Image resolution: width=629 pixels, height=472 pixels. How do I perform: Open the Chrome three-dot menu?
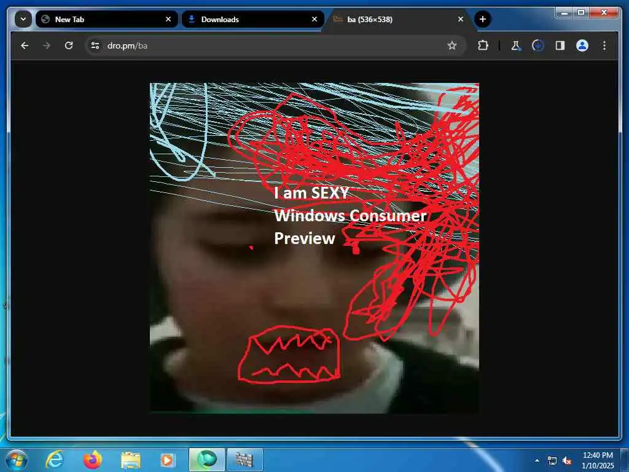604,45
